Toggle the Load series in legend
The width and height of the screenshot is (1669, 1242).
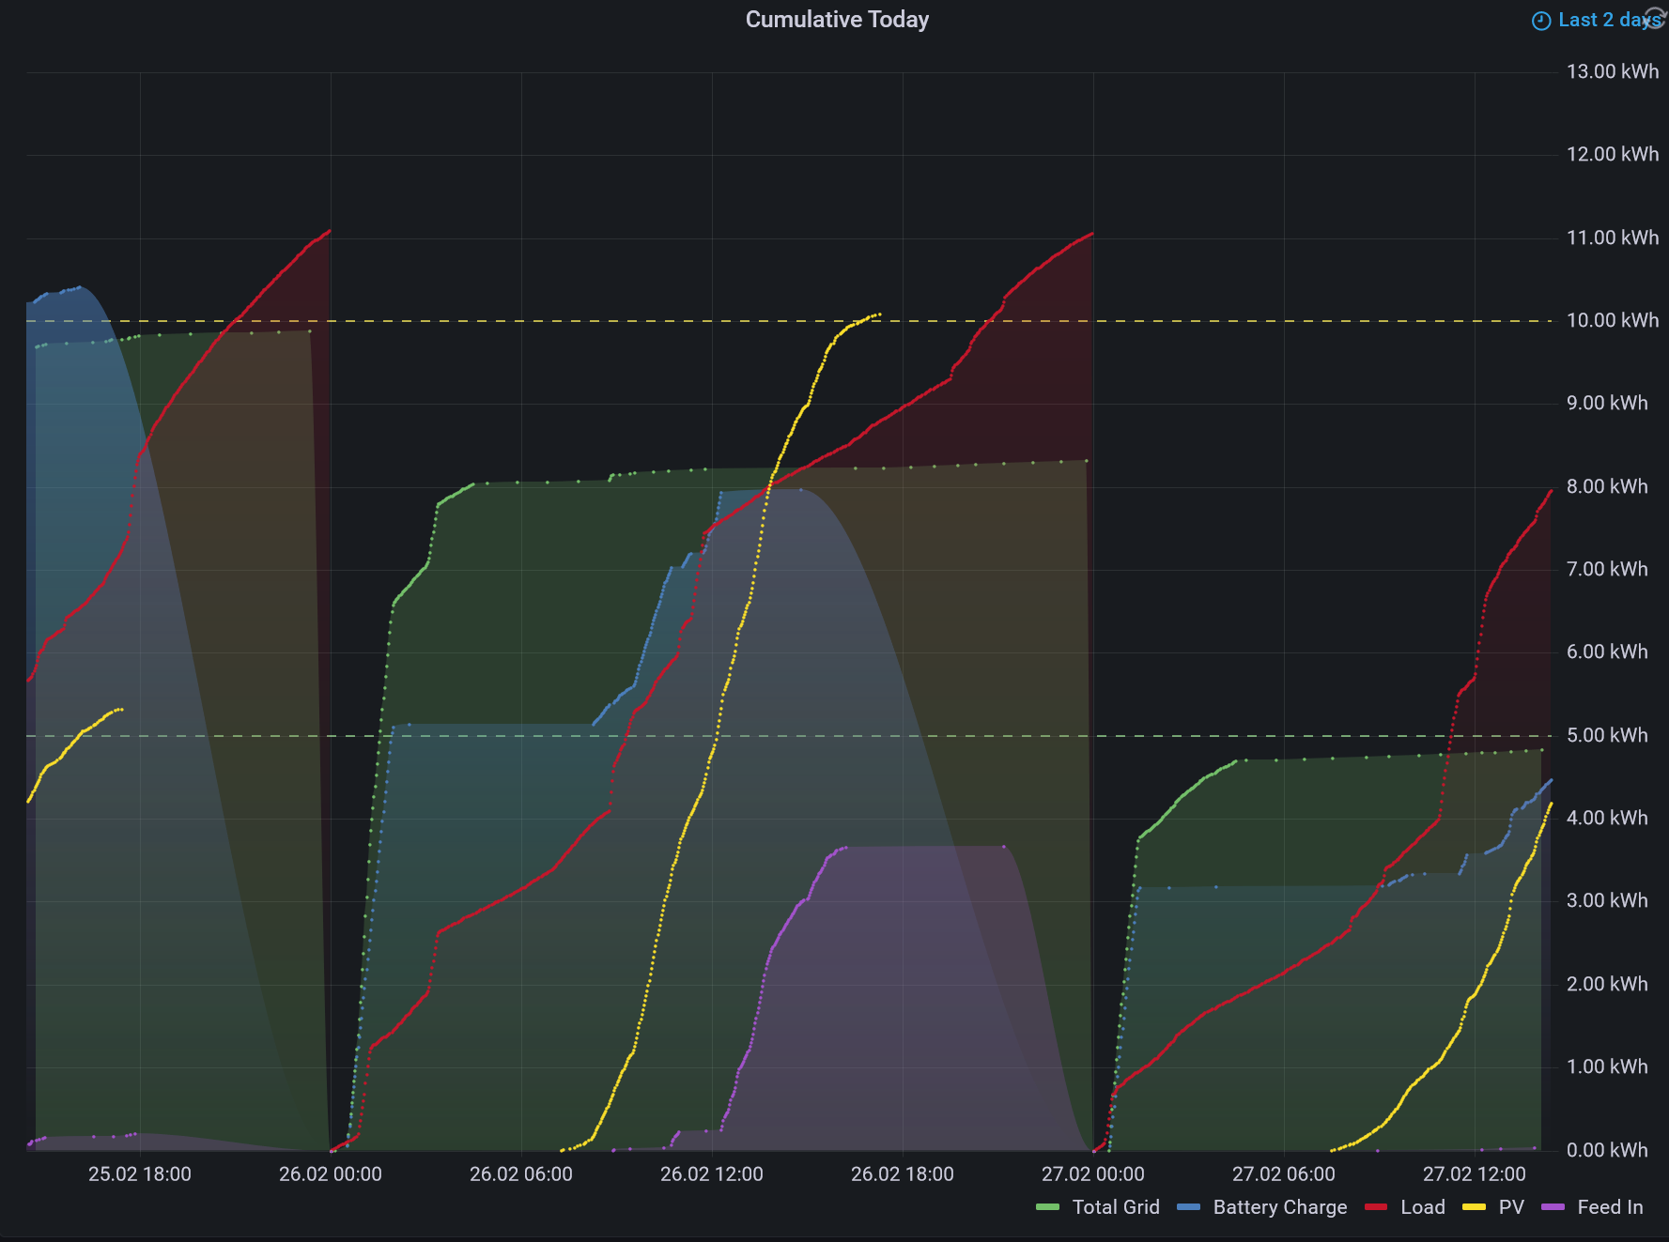(1423, 1207)
